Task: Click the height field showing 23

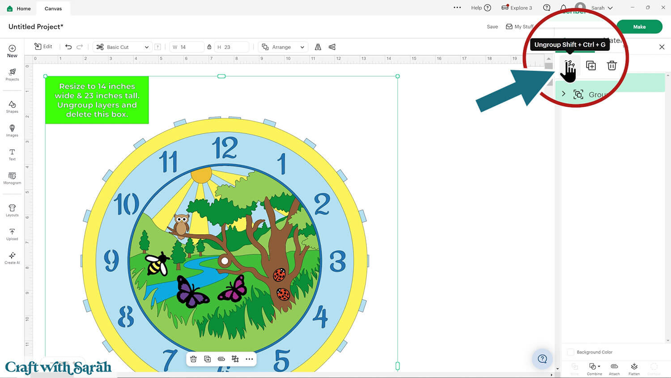Action: (231, 47)
